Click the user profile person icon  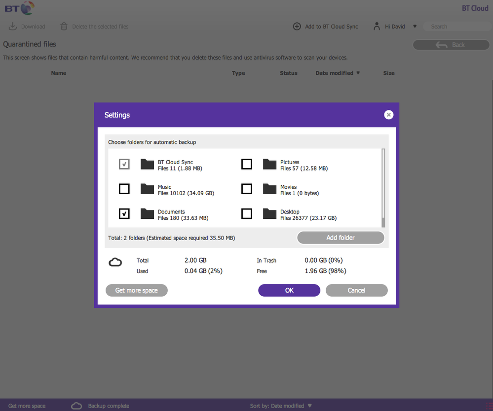pos(377,27)
